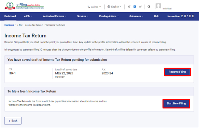
Task: Expand the Authorised Partners menu
Action: 55,16
